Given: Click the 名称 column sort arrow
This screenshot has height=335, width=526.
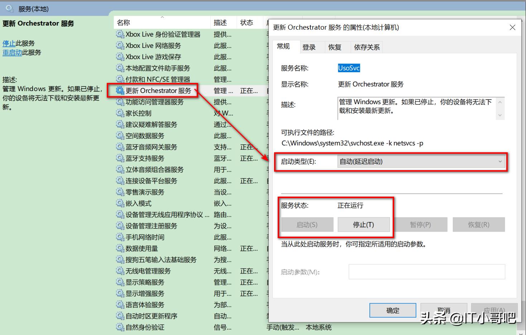Looking at the screenshot, I should pos(163,17).
